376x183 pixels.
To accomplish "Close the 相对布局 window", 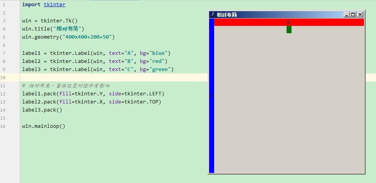I will pyautogui.click(x=360, y=15).
